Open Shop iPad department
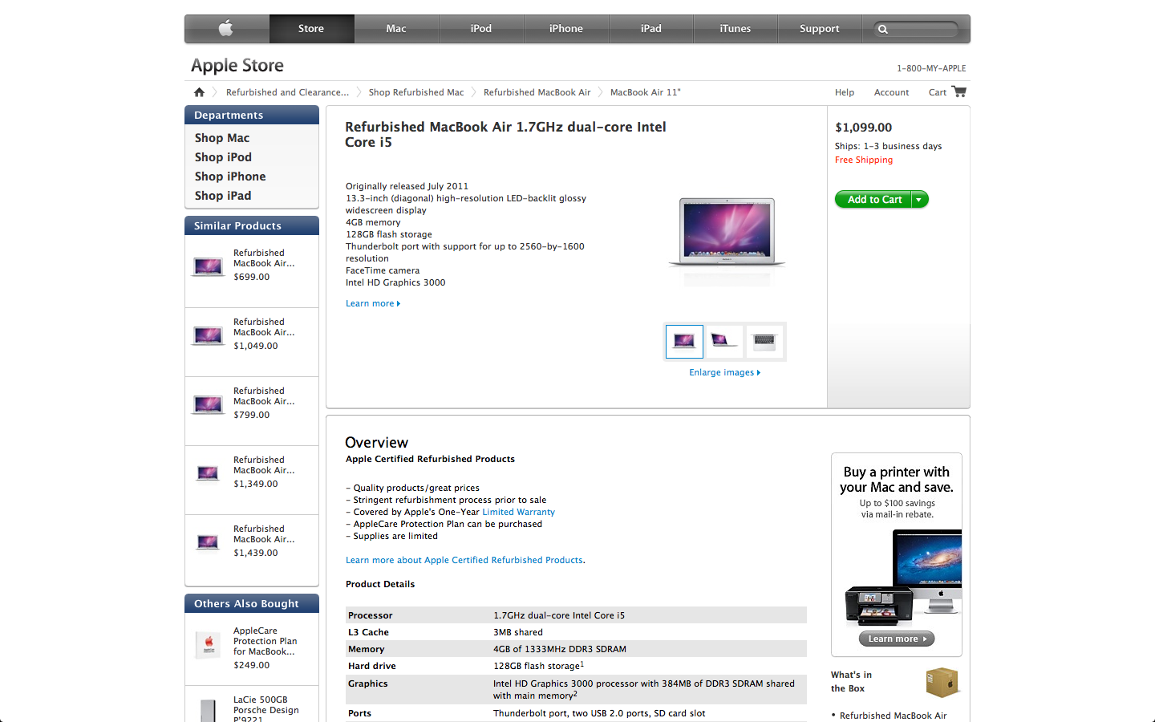The height and width of the screenshot is (722, 1155). pyautogui.click(x=223, y=196)
